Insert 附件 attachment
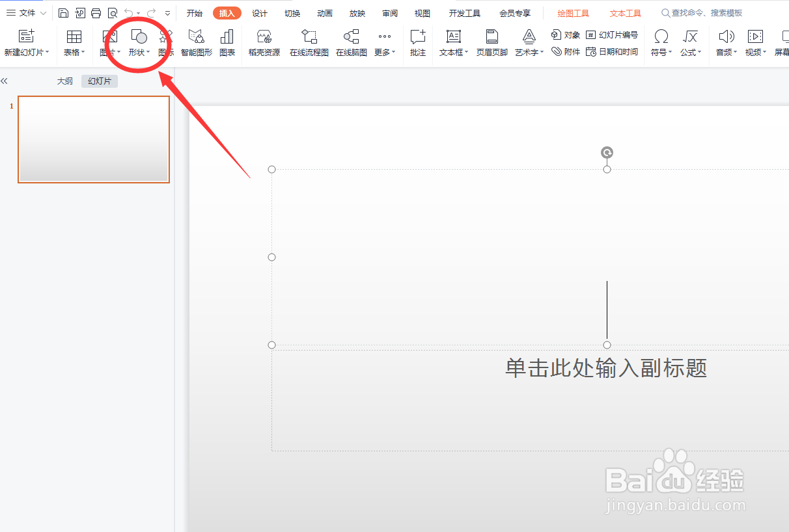 [x=566, y=51]
